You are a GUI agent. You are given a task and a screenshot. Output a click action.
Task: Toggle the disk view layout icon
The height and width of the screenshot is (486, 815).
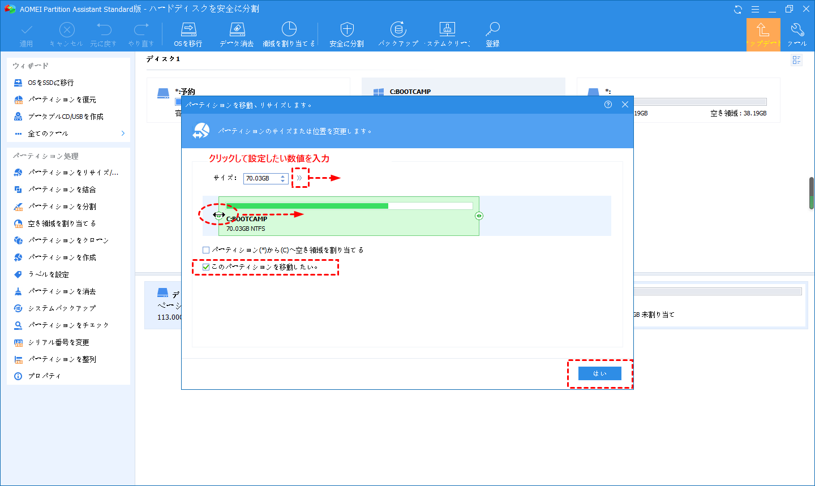(797, 60)
